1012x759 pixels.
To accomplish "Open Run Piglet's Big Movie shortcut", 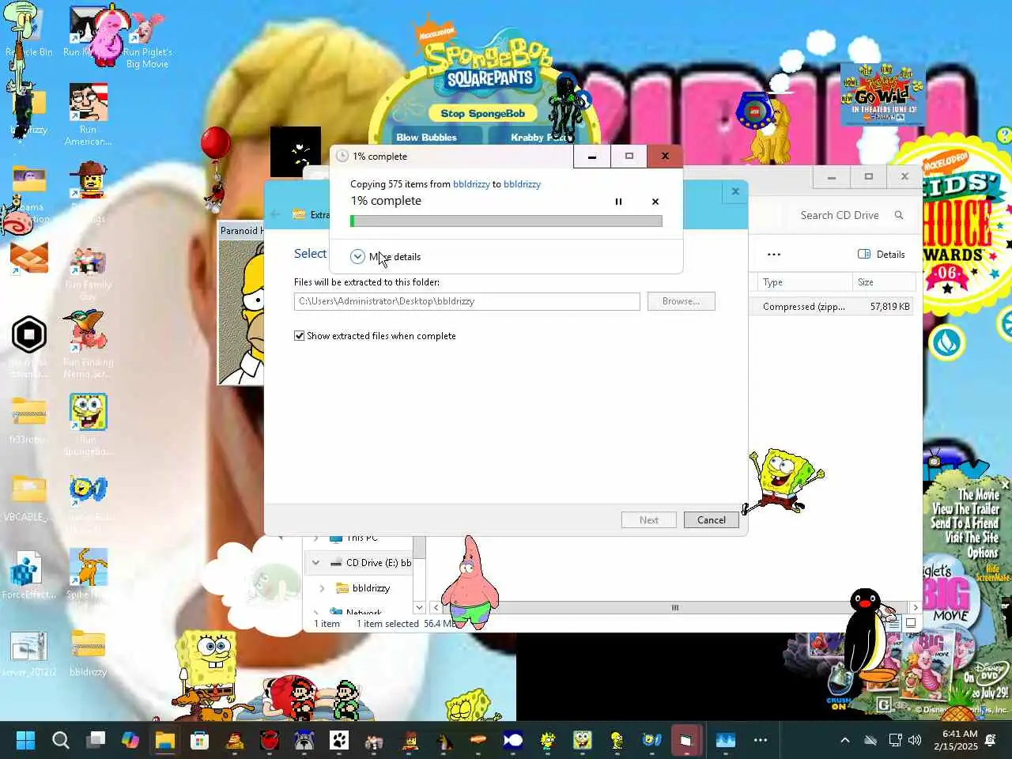I will (x=147, y=37).
